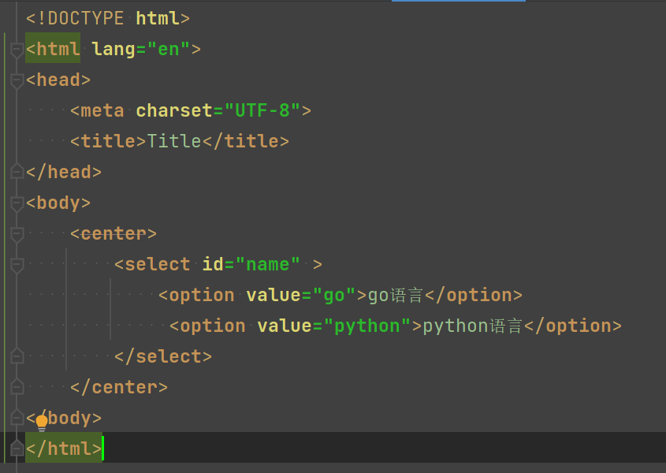Screen dimensions: 666x473
Task: Click the yellow lightbulb quick-fix icon
Action: tap(42, 423)
